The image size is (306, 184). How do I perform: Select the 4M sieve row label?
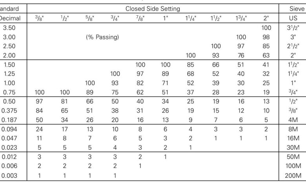293,120
